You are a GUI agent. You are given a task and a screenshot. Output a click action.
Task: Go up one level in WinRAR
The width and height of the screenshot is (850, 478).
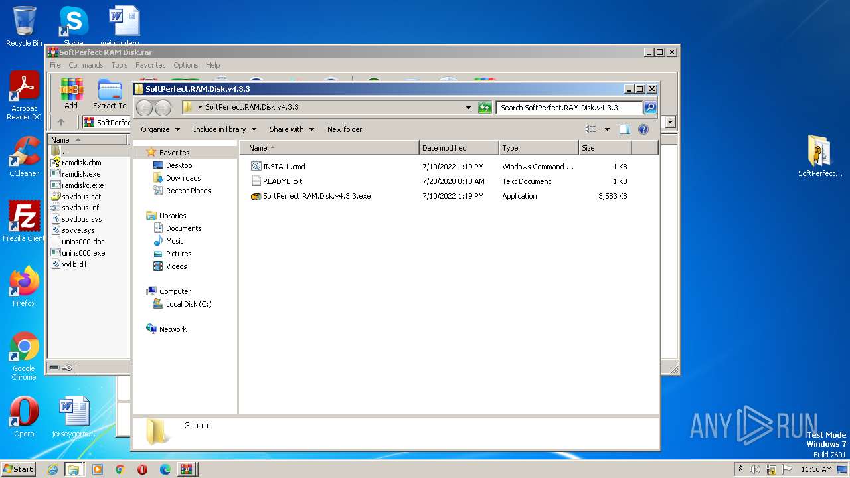pos(61,122)
